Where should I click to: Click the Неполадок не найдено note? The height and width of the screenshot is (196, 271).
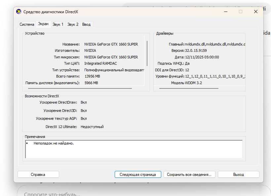54,143
